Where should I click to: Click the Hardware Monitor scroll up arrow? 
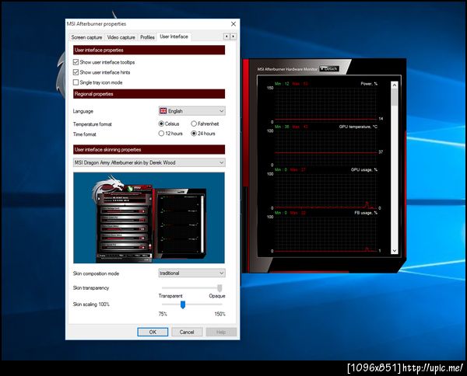point(395,85)
